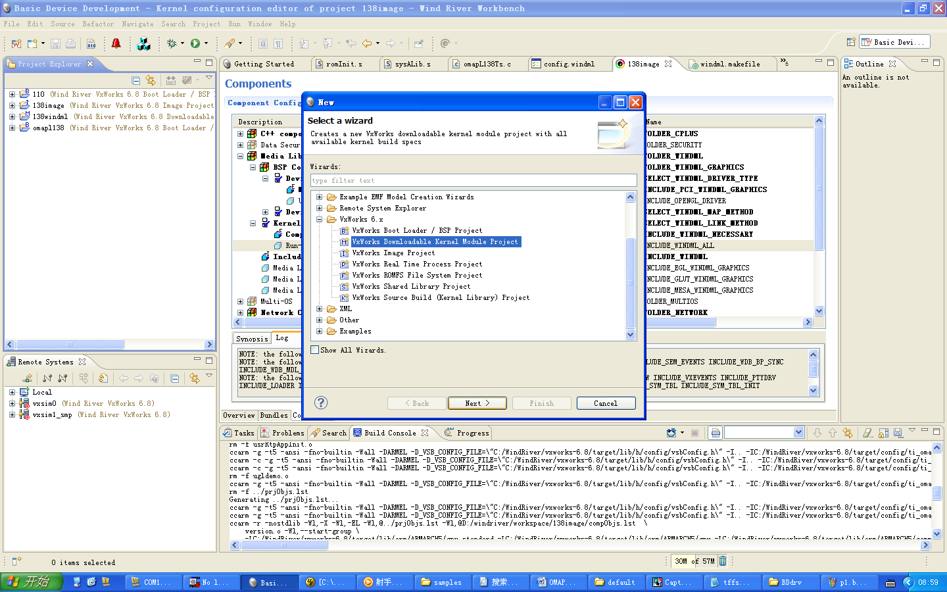The height and width of the screenshot is (592, 947).
Task: Expand the Remote System Explorer wizard folder
Action: tap(320, 209)
